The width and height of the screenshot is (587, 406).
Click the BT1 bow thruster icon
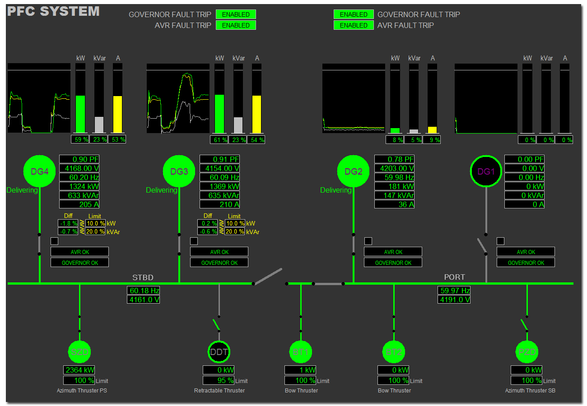[x=301, y=352]
